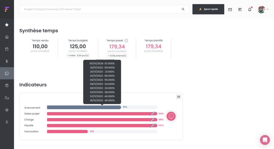
Task: Click the + 13,00j externe(s) badge
Action: tap(117, 56)
